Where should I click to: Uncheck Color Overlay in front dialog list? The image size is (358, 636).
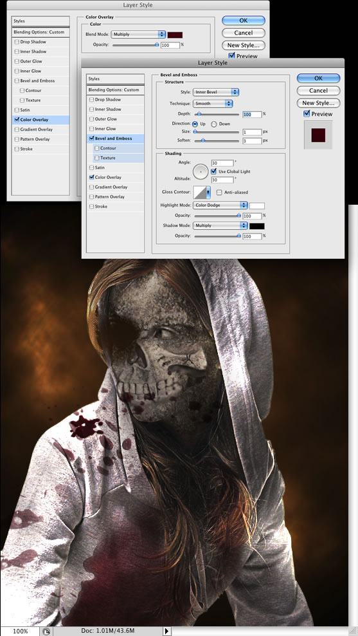91,177
